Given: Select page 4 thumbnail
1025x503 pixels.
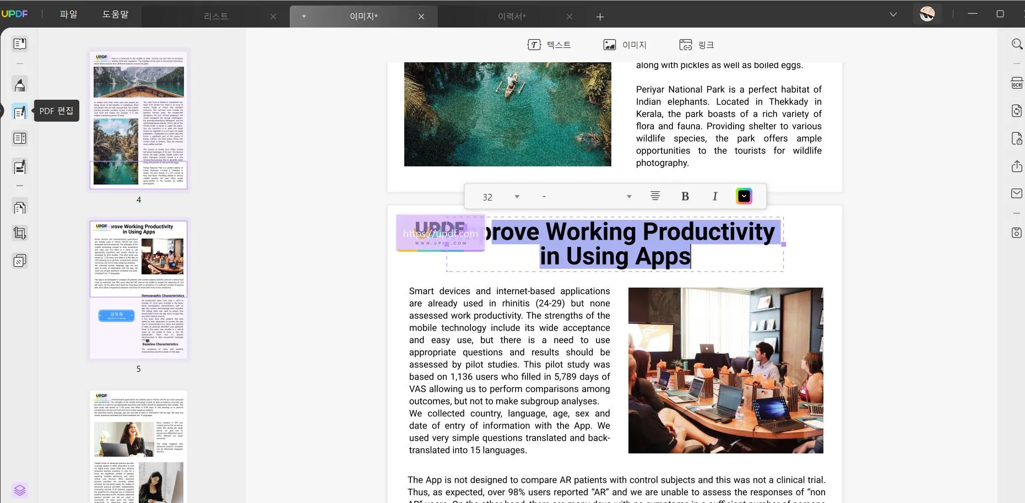Looking at the screenshot, I should click(139, 120).
